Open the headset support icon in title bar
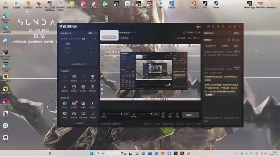 click(x=213, y=27)
